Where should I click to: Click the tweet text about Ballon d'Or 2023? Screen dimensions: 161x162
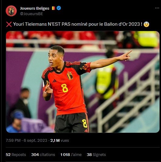(77, 24)
